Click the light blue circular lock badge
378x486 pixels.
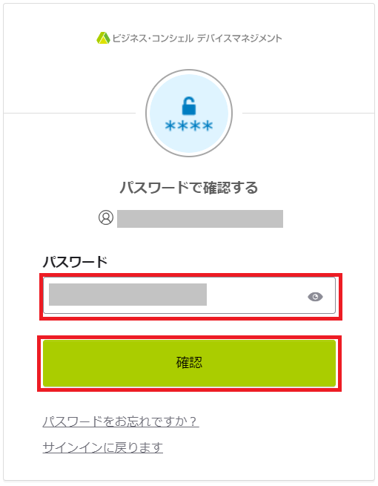point(189,113)
